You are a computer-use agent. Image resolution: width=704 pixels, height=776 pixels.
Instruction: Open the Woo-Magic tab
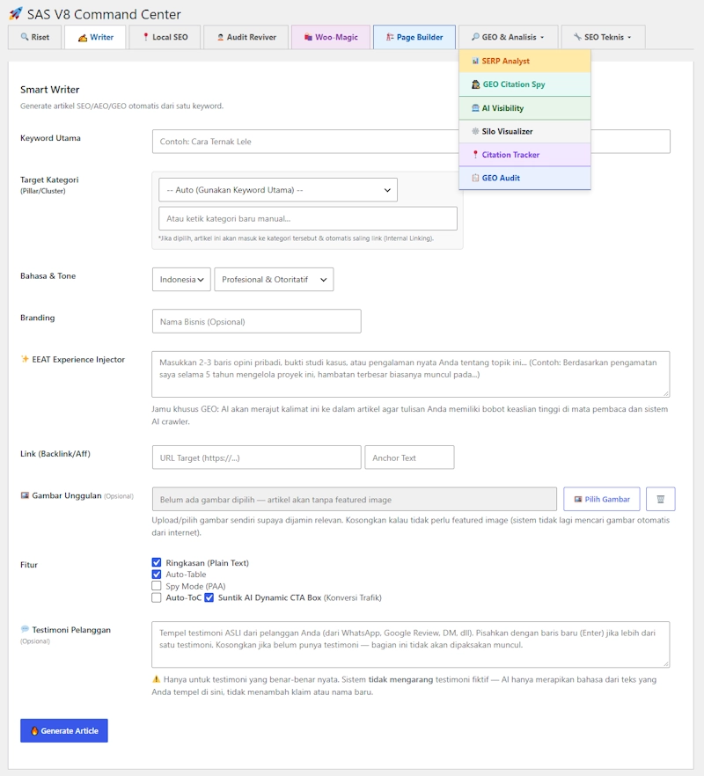pos(331,37)
